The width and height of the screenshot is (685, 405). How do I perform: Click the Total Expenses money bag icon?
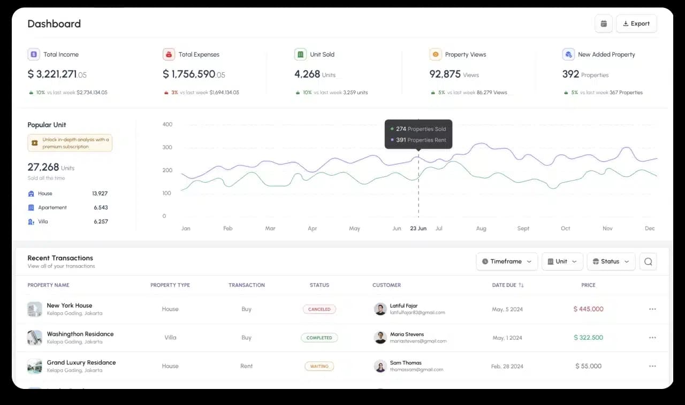click(x=169, y=54)
